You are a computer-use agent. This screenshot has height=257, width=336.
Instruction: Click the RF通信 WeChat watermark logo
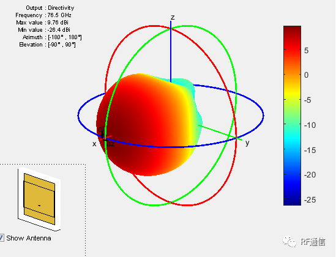point(304,242)
